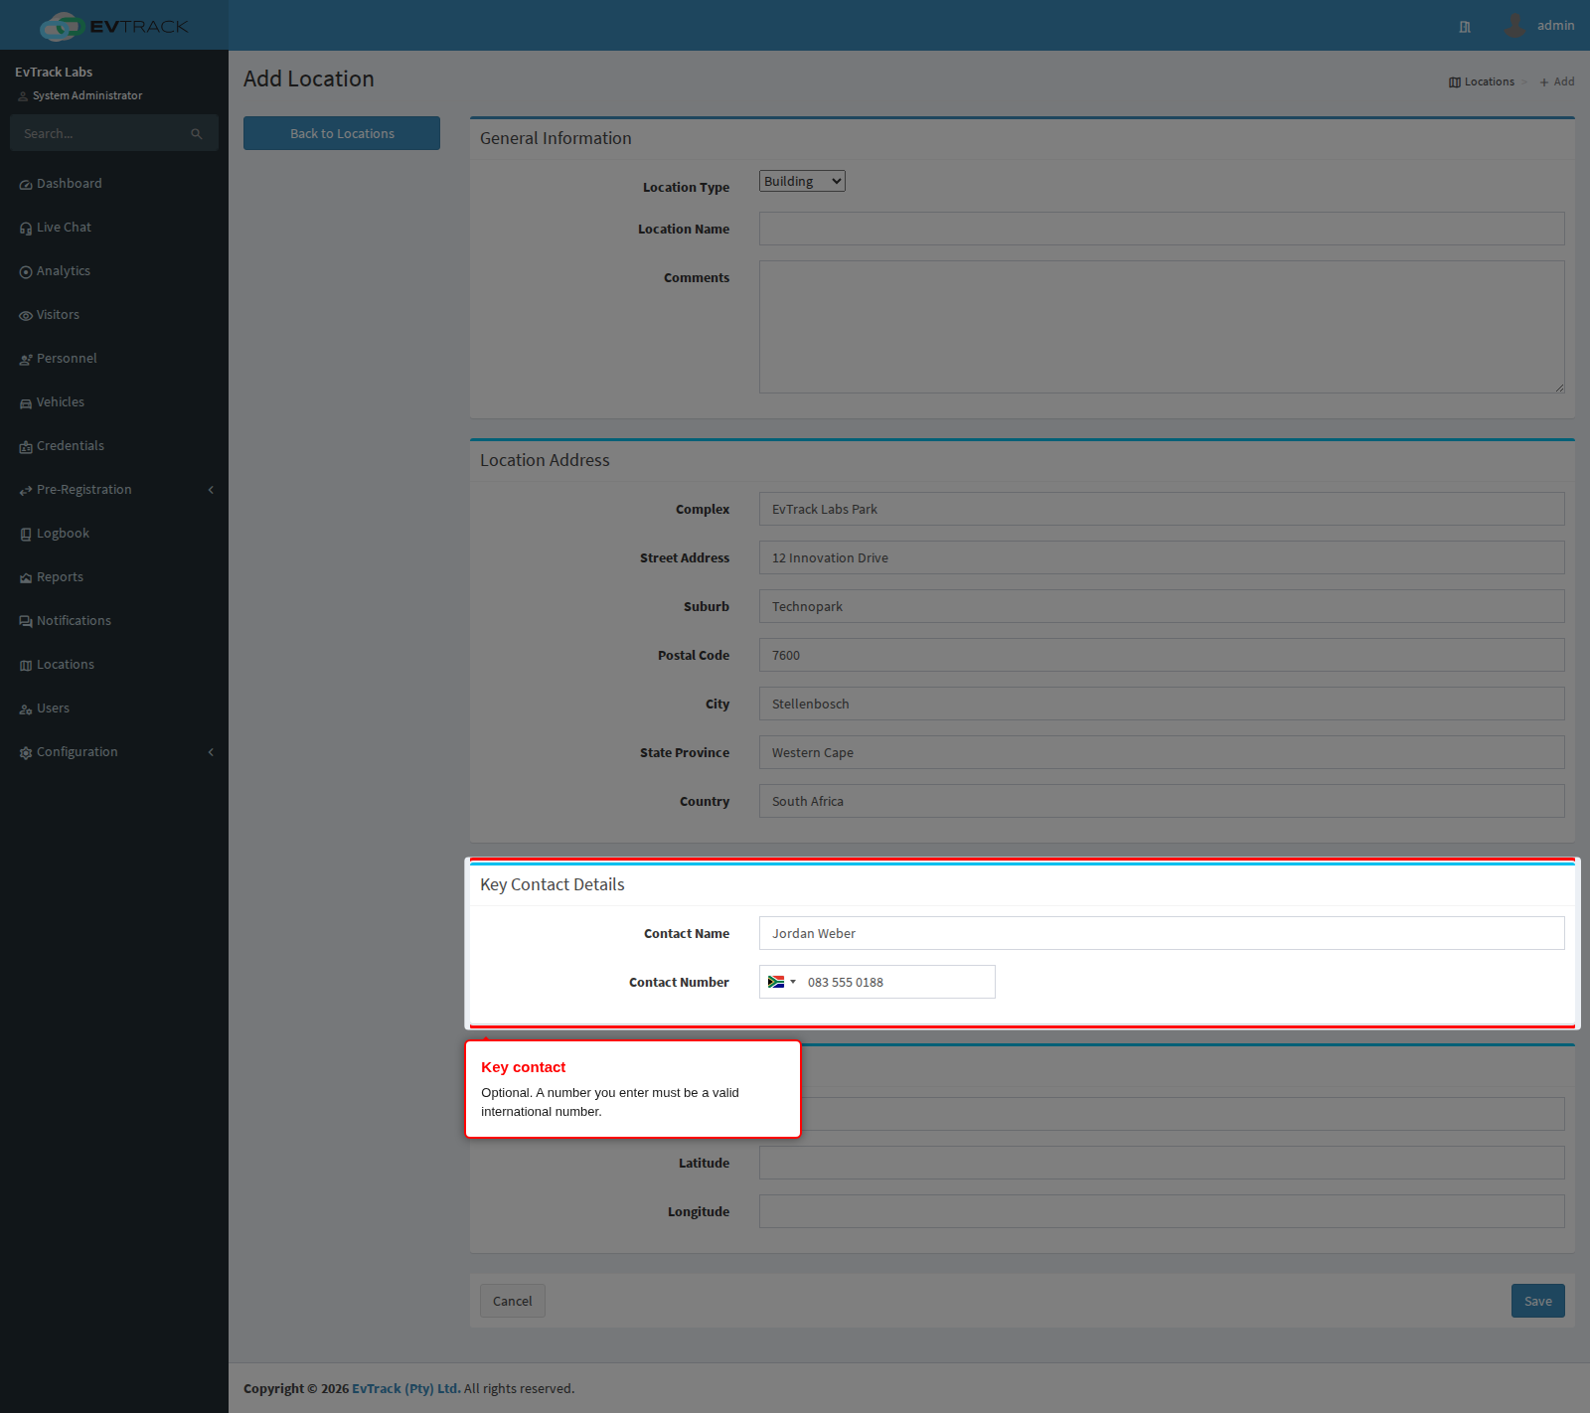Expand the Configuration submenu chevron
This screenshot has height=1413, width=1590.
point(211,752)
